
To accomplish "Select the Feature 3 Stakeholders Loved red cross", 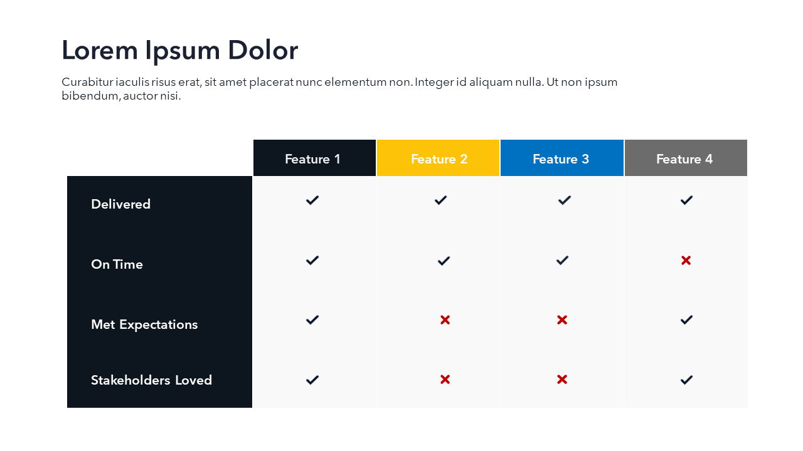I will (x=562, y=379).
